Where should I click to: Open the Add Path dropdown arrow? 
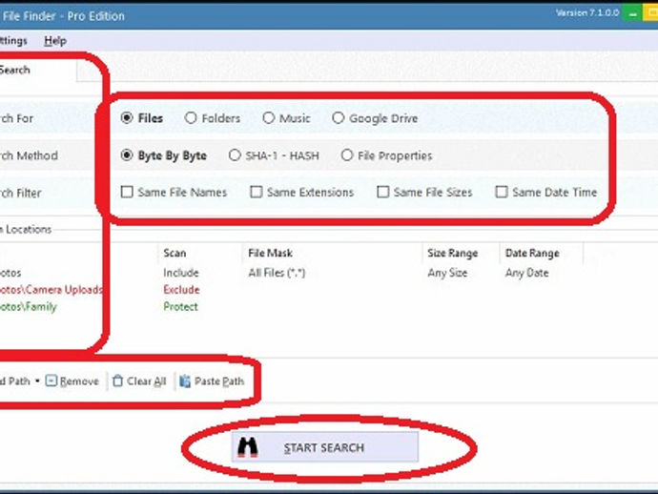pos(37,381)
